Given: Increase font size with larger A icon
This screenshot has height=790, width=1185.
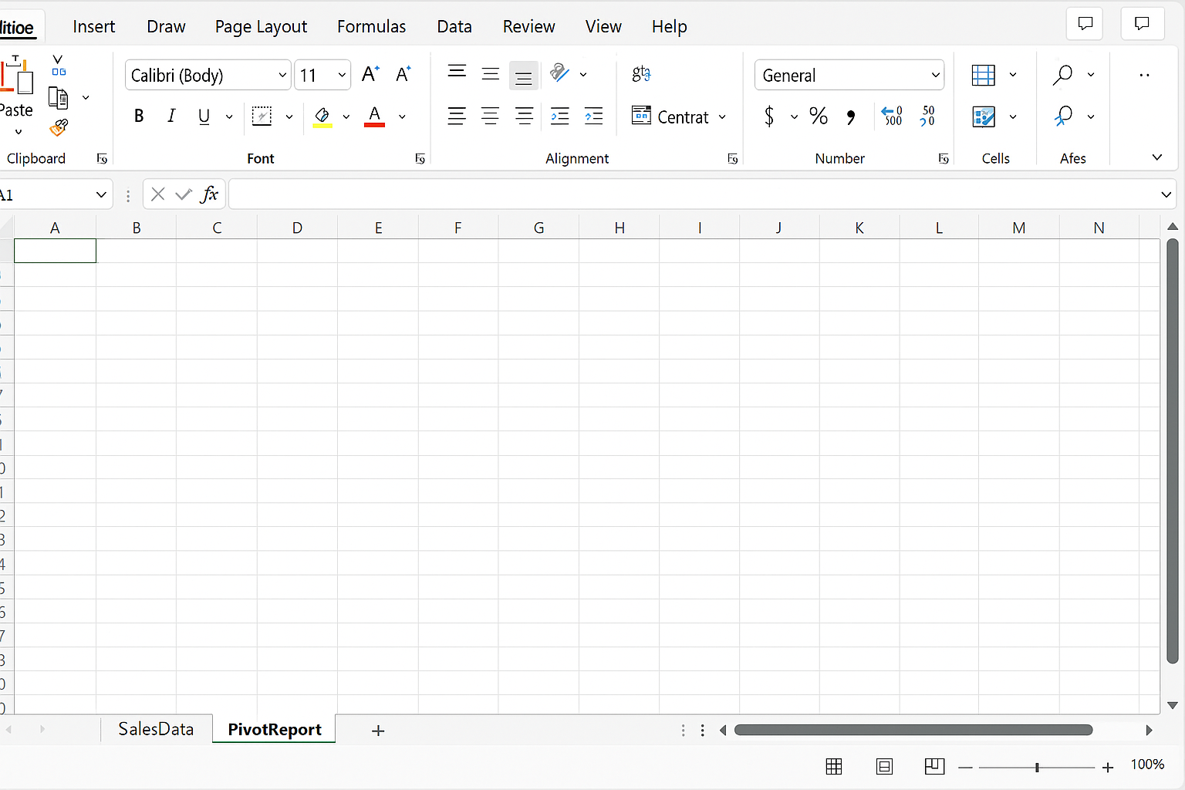Looking at the screenshot, I should 370,74.
